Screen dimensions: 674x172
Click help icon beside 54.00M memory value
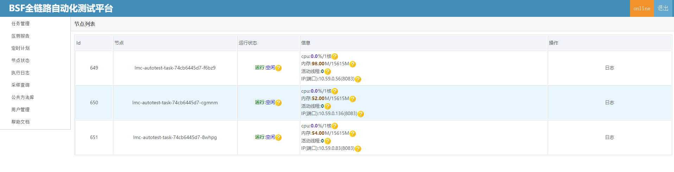coord(353,134)
